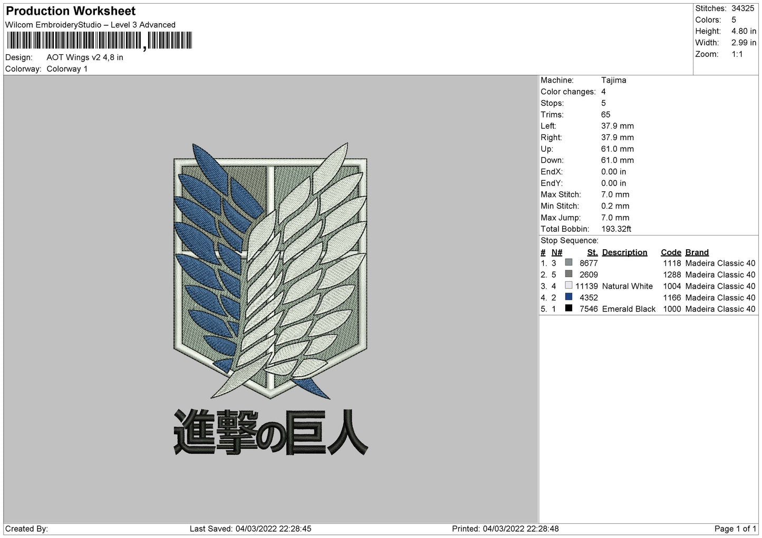Click the St. column header

pos(592,252)
